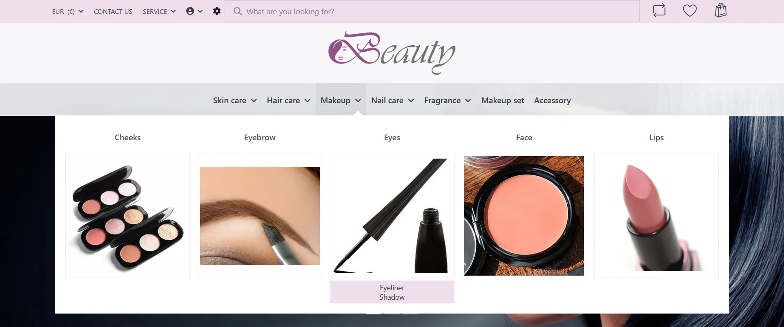
Task: Click the Lips lipstick thumbnail
Action: coord(656,216)
